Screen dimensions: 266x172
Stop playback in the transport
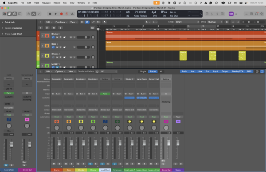pos(50,14)
